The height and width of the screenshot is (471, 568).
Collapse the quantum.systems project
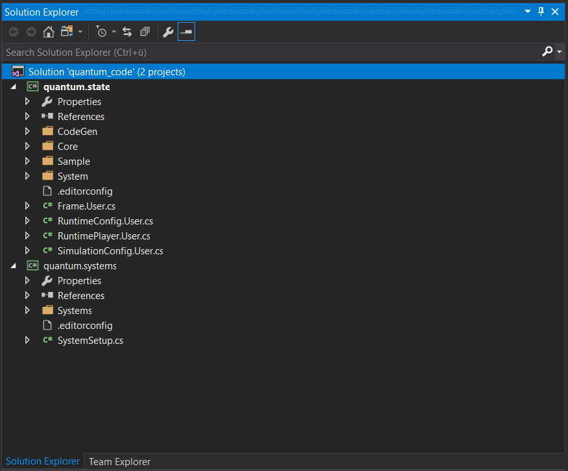(14, 265)
